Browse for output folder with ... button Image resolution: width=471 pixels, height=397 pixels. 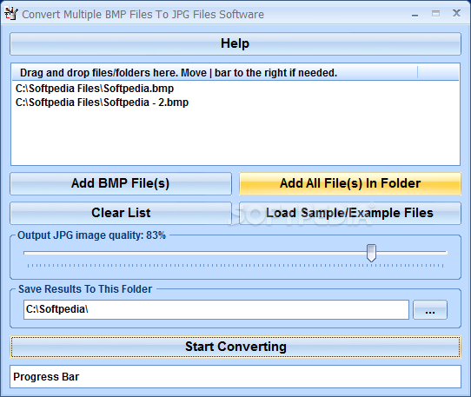tap(430, 309)
